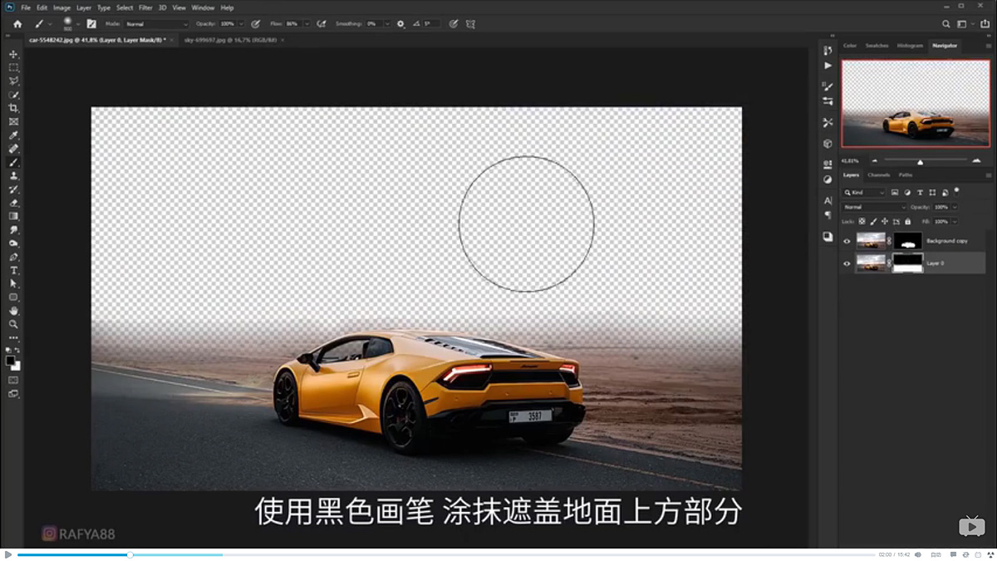997x561 pixels.
Task: Select the Crop tool
Action: click(x=13, y=108)
